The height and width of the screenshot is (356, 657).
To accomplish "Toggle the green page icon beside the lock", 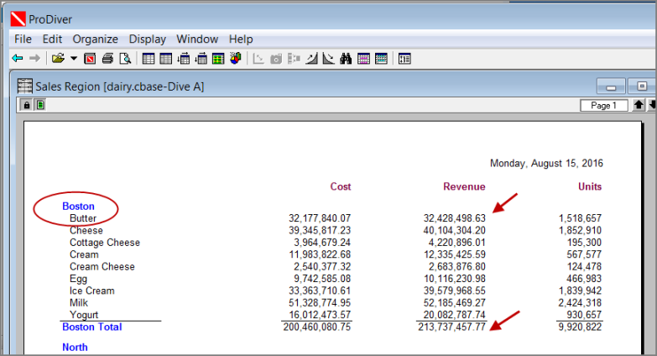I will click(39, 105).
